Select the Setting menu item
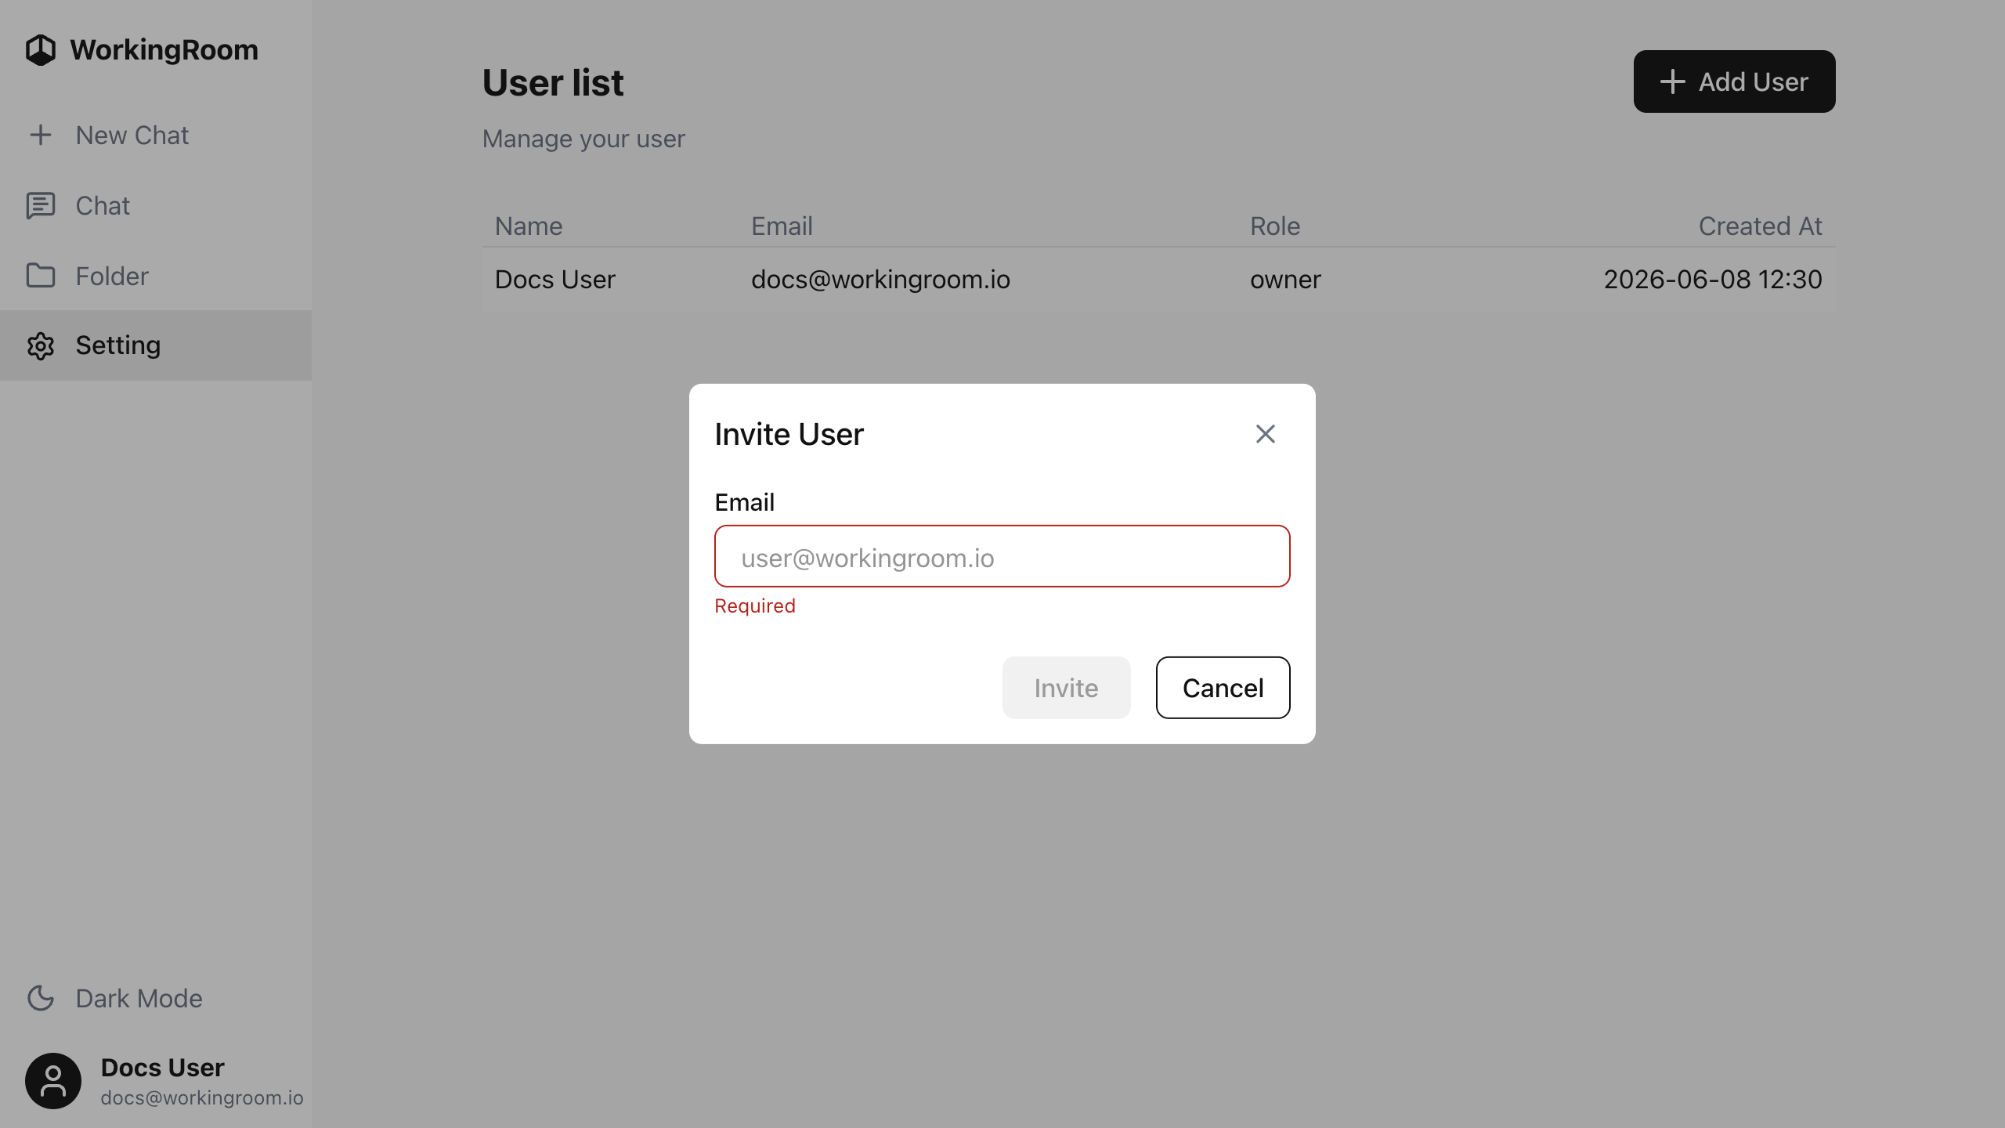This screenshot has width=2005, height=1128. point(156,345)
